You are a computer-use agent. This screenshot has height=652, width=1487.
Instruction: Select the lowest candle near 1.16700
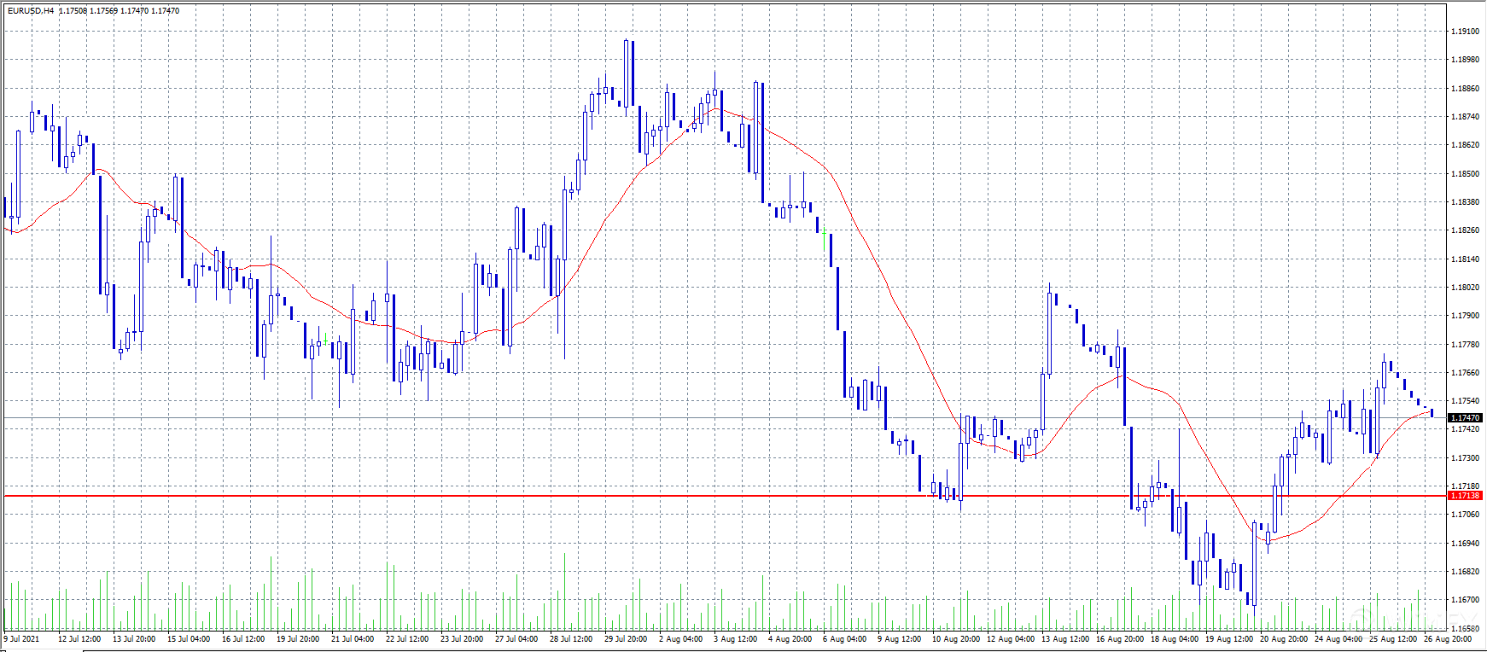pos(1254,563)
